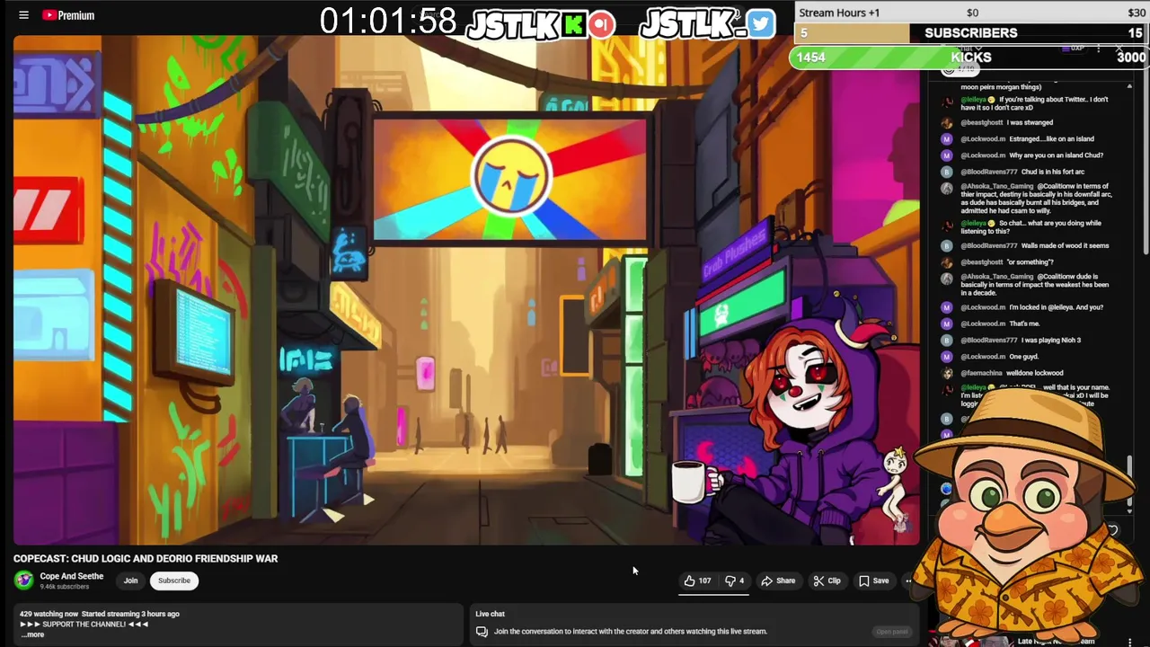Expand description with ...more
This screenshot has height=647, width=1150.
pos(32,634)
